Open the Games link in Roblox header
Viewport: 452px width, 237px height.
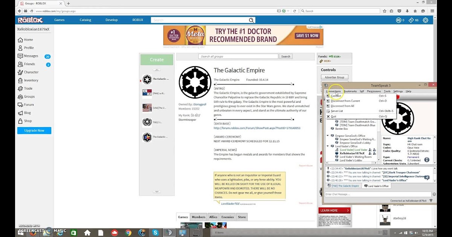tap(60, 20)
